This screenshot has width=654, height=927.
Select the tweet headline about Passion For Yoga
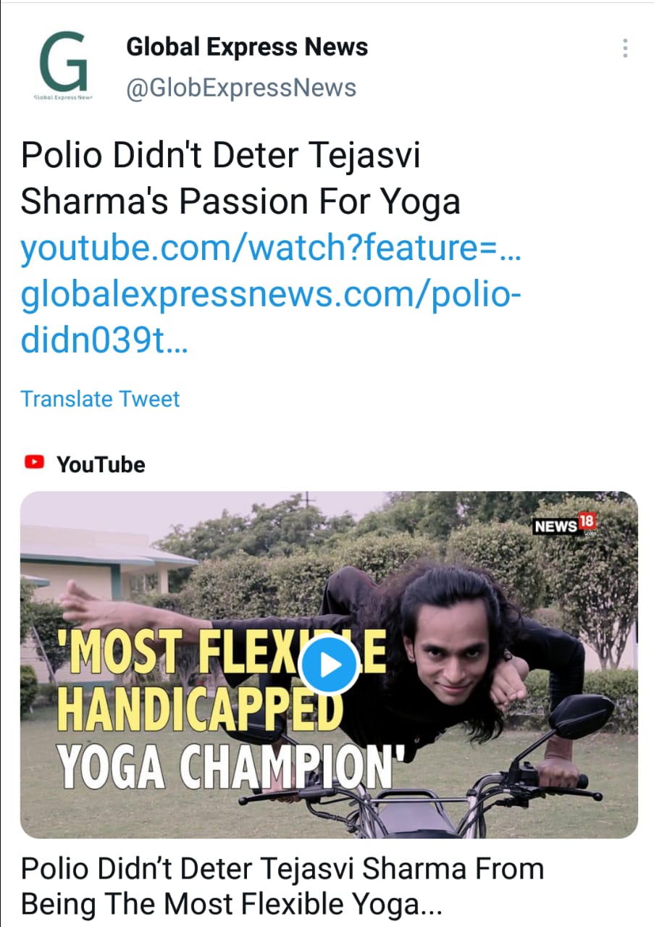point(240,180)
